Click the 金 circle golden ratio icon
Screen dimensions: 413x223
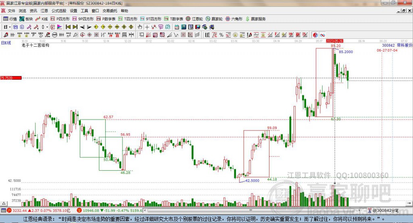235,35
